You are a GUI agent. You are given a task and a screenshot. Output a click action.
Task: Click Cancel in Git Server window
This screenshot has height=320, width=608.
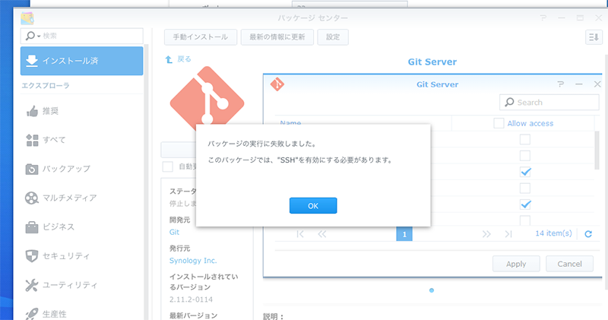(569, 264)
